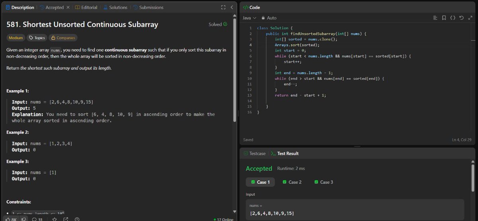This screenshot has width=478, height=221.
Task: Click the class Solution declaration line
Action: [x=275, y=28]
